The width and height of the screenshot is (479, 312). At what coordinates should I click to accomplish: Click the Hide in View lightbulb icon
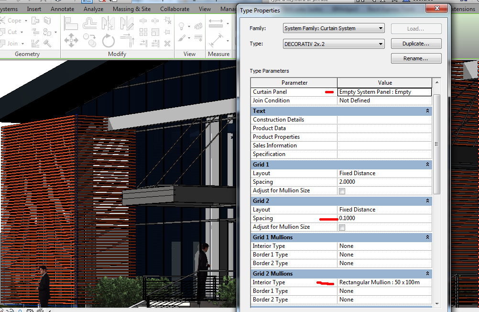[182, 26]
